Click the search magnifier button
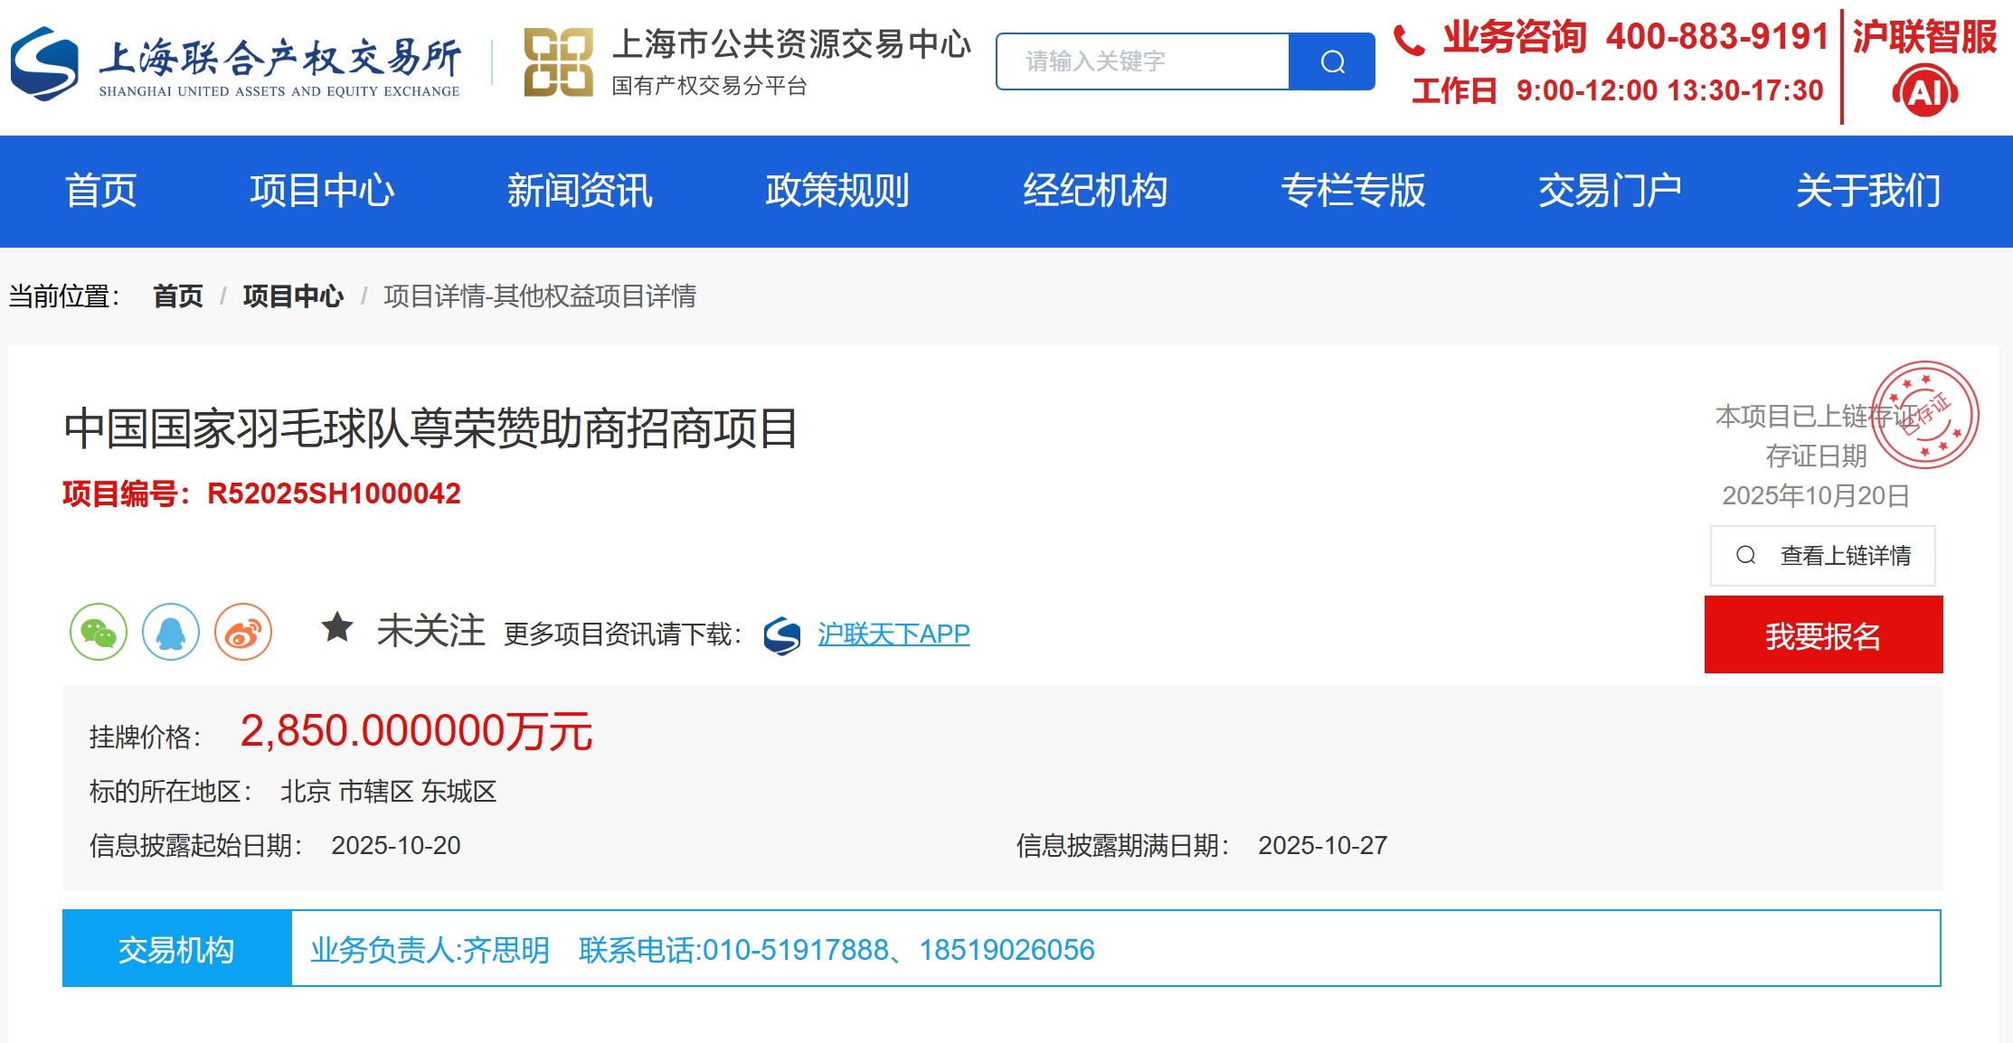 point(1331,61)
